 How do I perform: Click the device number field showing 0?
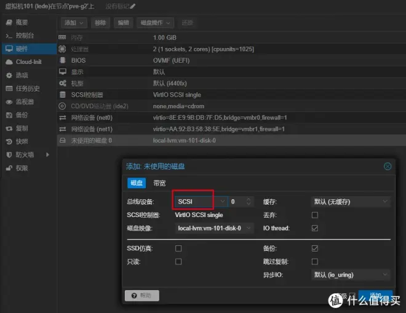click(x=237, y=202)
